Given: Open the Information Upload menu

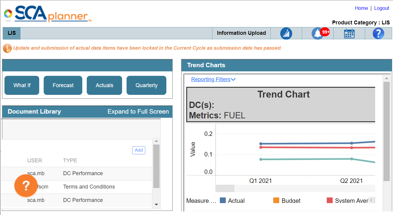Looking at the screenshot, I should tap(241, 33).
